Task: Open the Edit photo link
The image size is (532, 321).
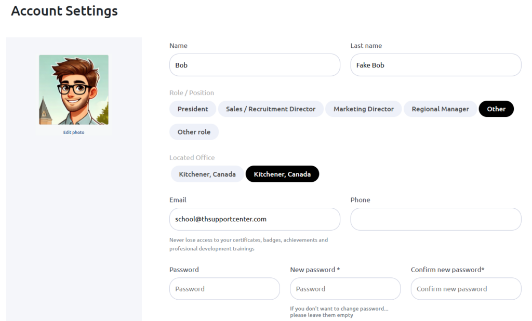Action: pyautogui.click(x=74, y=132)
